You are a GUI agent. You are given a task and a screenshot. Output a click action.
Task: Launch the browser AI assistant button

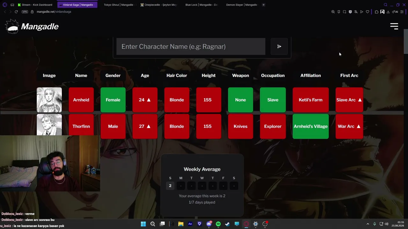(395, 12)
